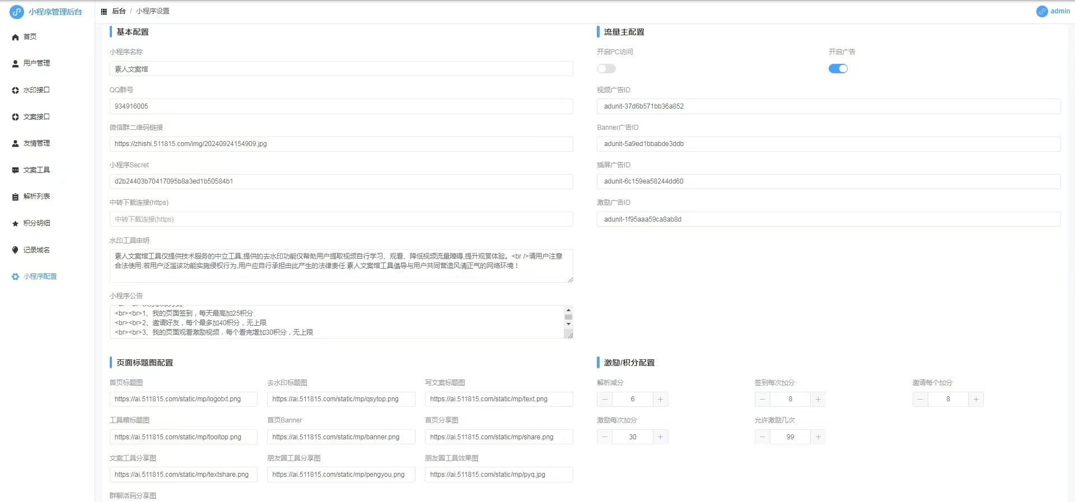Click the 积分明细 star icon
1075x502 pixels.
15,223
